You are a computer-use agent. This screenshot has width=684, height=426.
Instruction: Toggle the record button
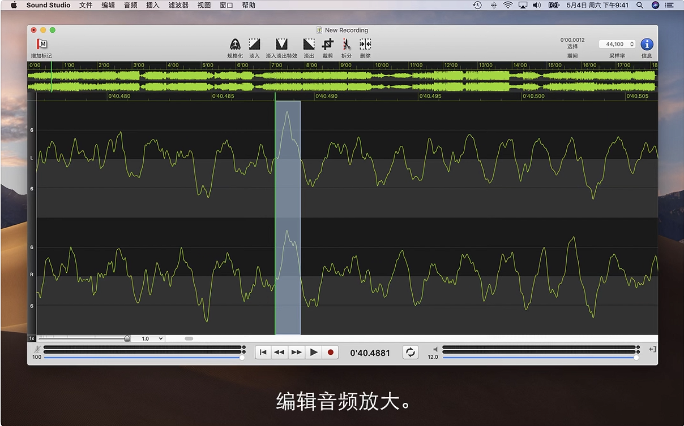pyautogui.click(x=331, y=353)
